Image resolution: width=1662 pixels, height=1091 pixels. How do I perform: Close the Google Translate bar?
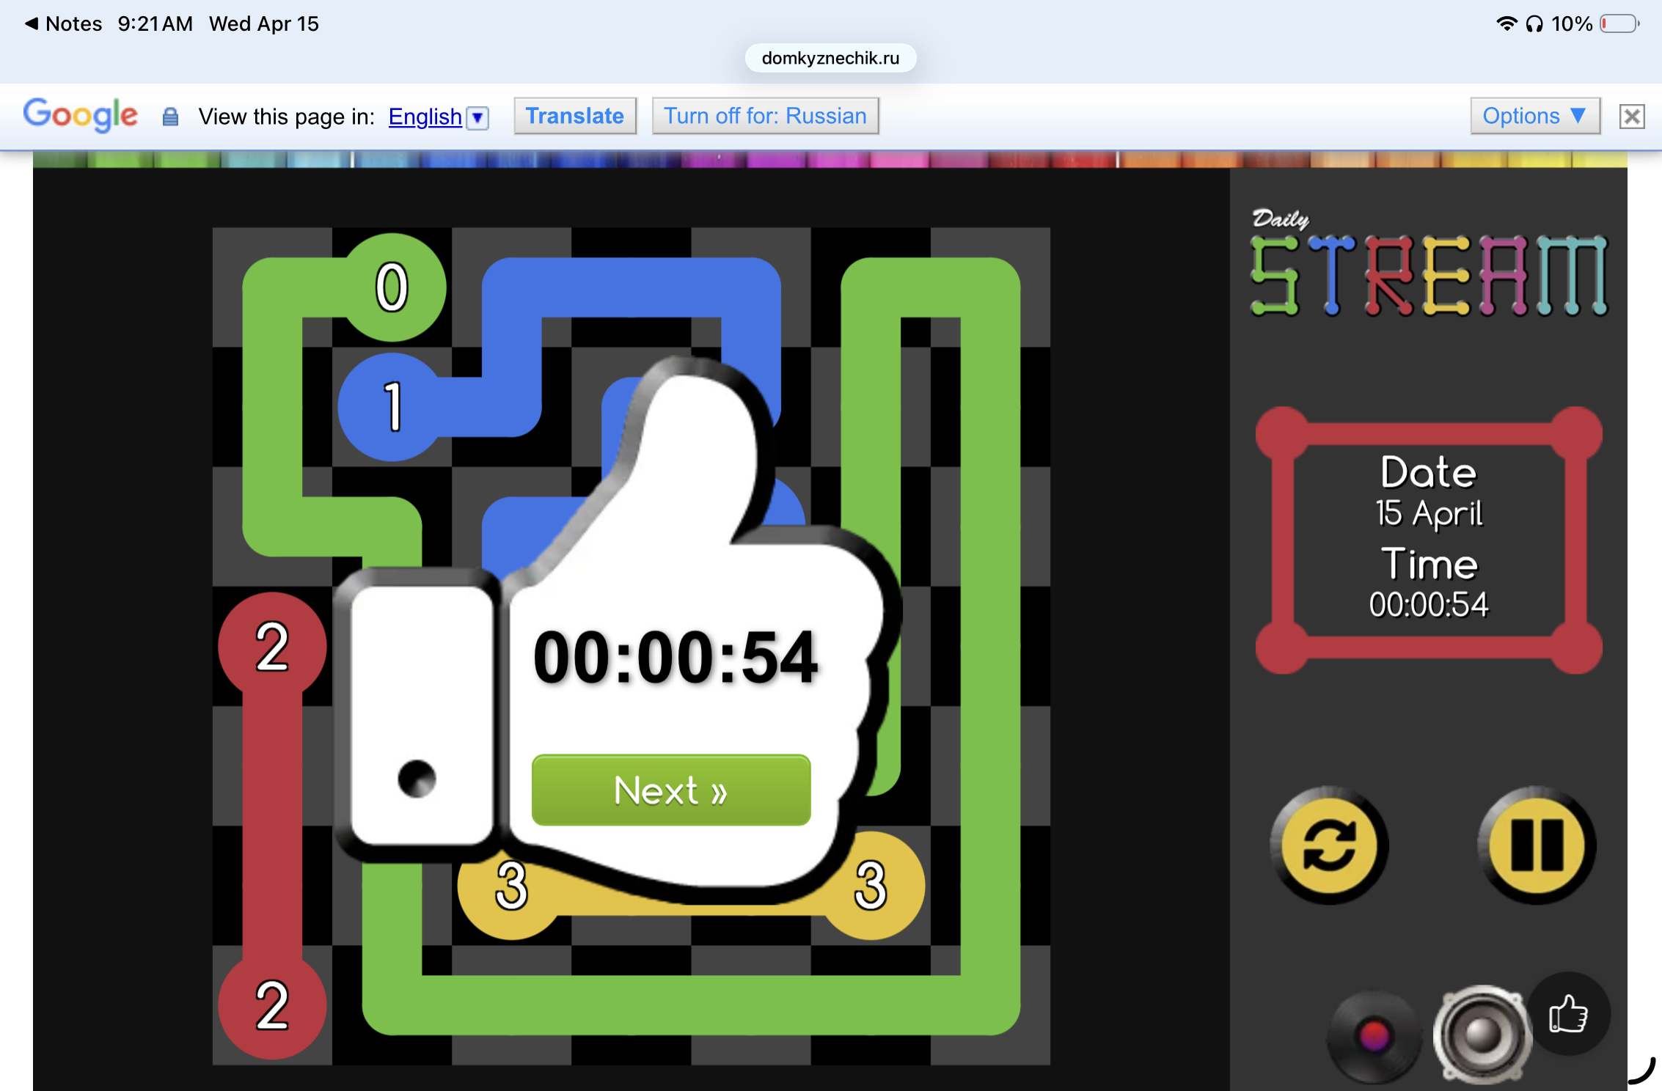pos(1632,117)
